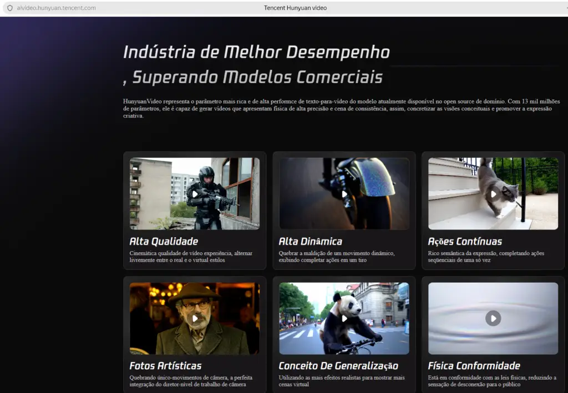This screenshot has height=393, width=568.
Task: Play the motorcycle wheel video
Action: coord(344,194)
